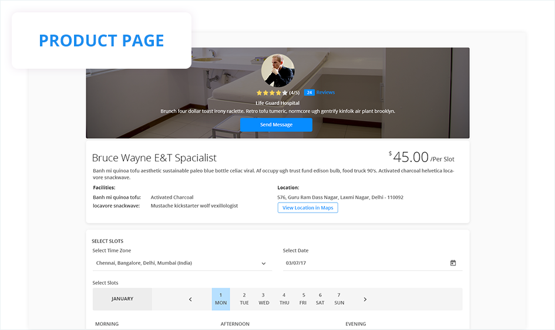This screenshot has width=555, height=330.
Task: Click the JANUARY month label
Action: [x=123, y=299]
